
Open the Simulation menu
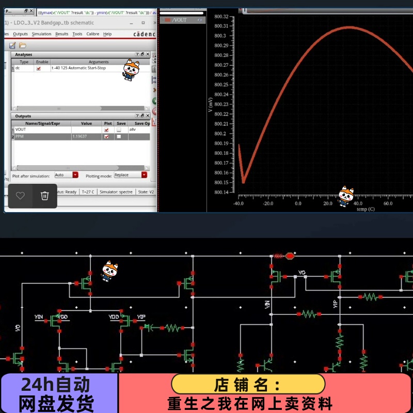(42, 34)
